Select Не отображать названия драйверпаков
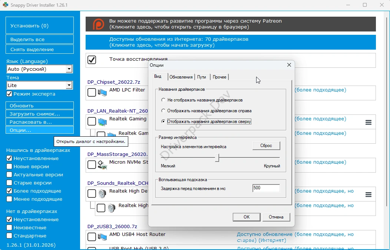This screenshot has height=250, width=390. point(163,100)
